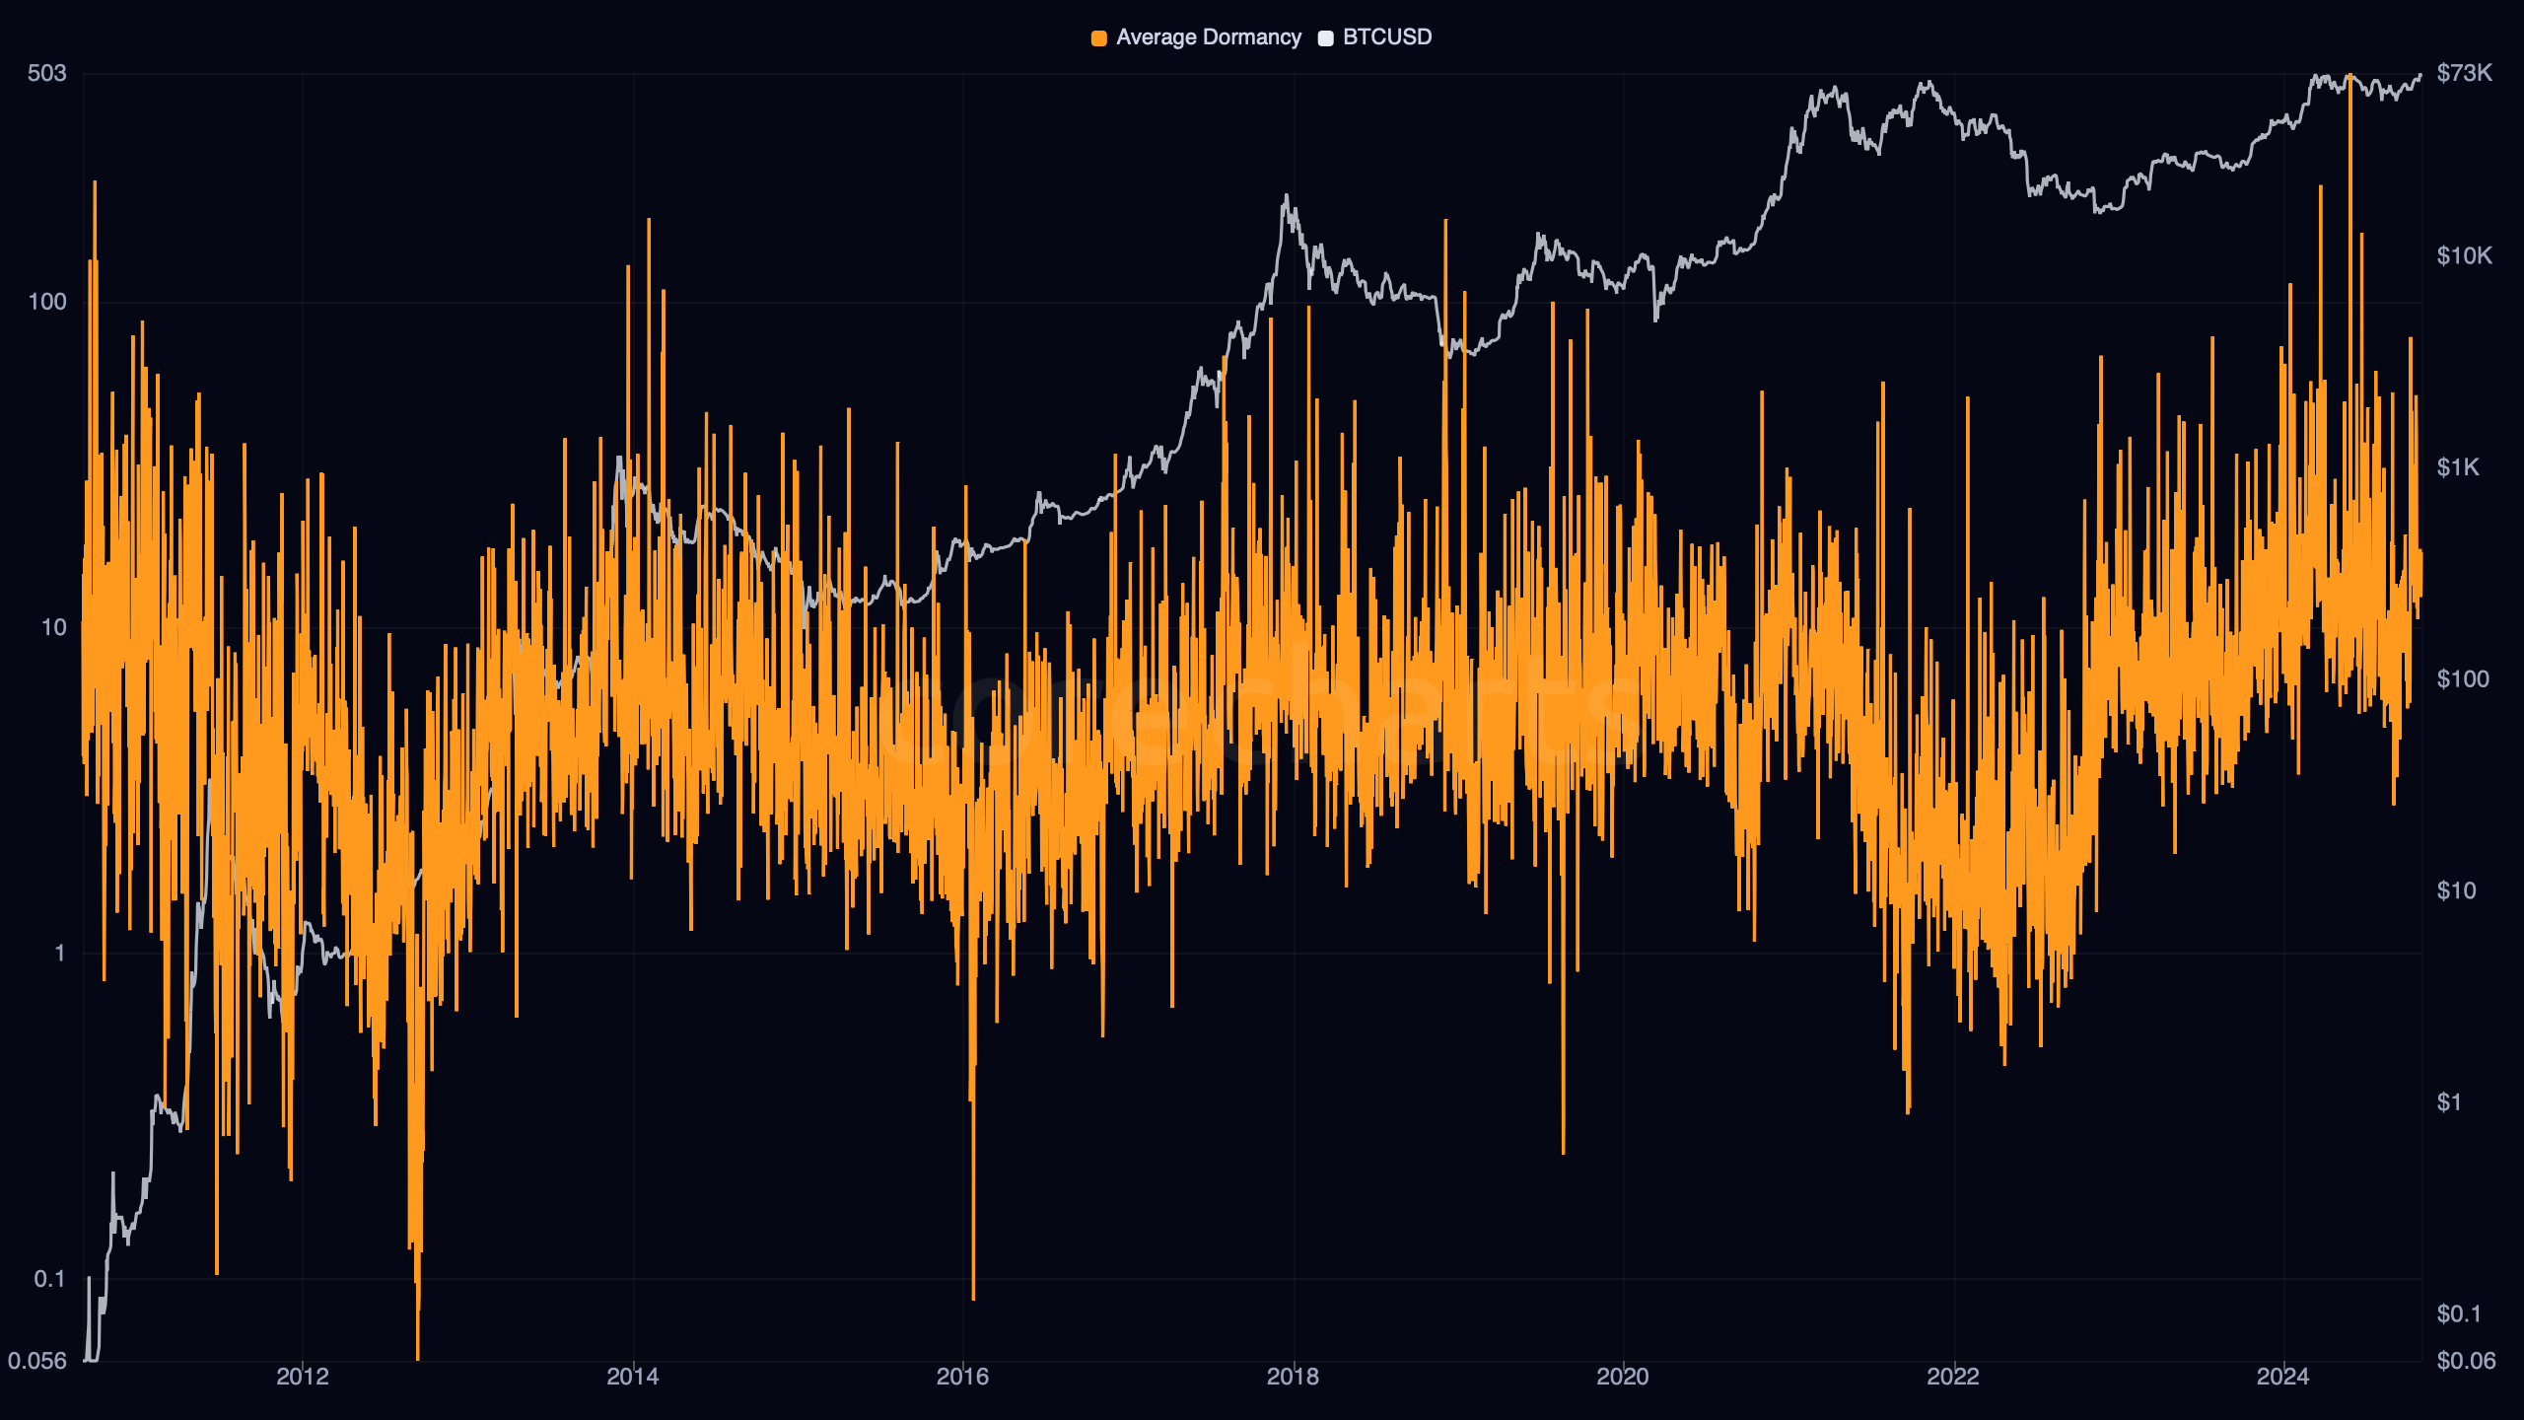
Task: Click the orange Average Dormancy legend swatch
Action: (x=1098, y=38)
